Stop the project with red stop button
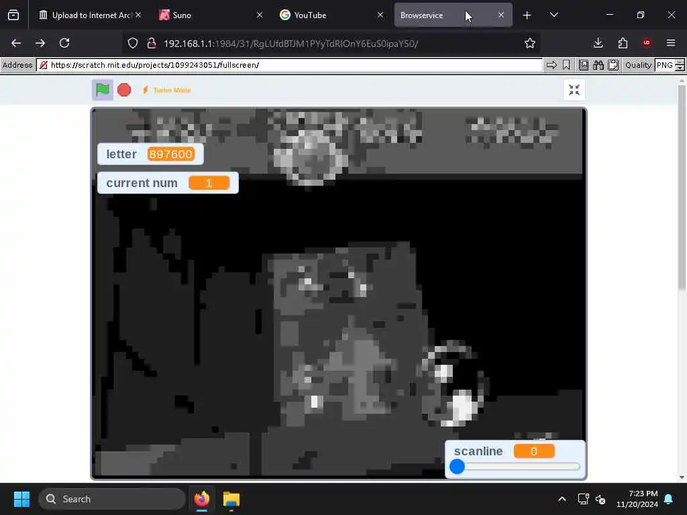The height and width of the screenshot is (515, 687). 124,90
